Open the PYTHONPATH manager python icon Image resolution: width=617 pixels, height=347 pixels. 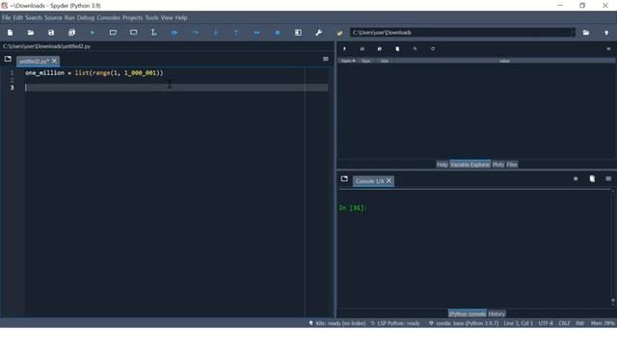[339, 33]
